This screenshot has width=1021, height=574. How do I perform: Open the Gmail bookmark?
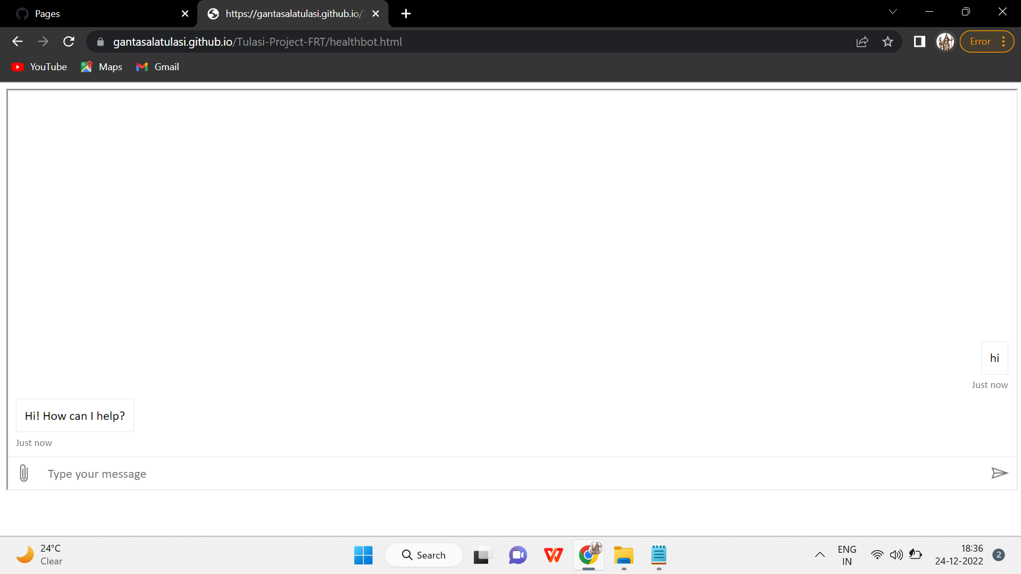157,67
